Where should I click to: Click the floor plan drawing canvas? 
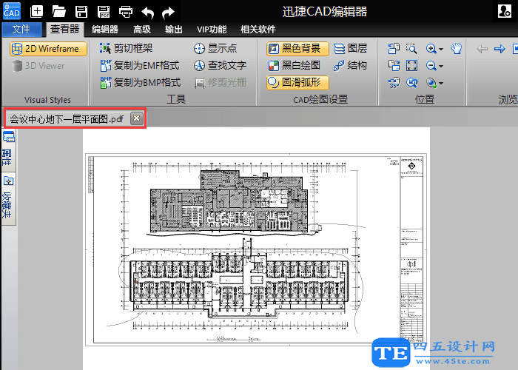[256, 249]
